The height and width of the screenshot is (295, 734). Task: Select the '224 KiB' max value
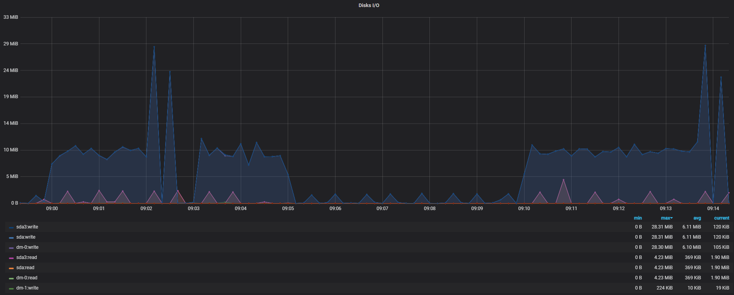tap(665, 288)
